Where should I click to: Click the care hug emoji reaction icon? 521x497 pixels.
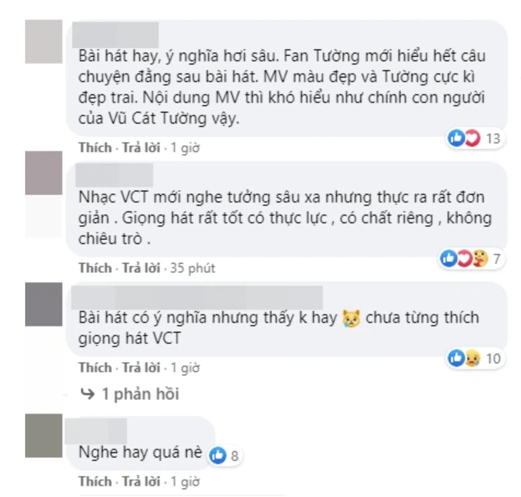[480, 258]
